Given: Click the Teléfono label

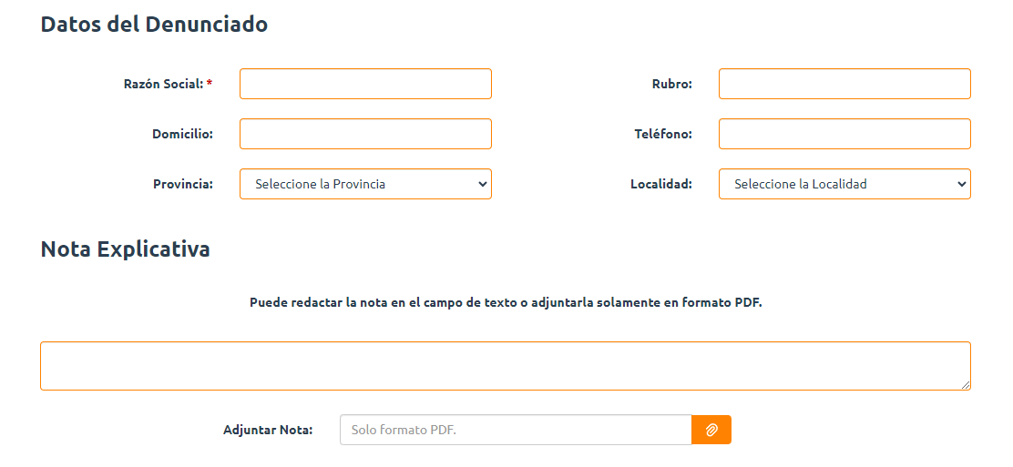Looking at the screenshot, I should tap(663, 134).
